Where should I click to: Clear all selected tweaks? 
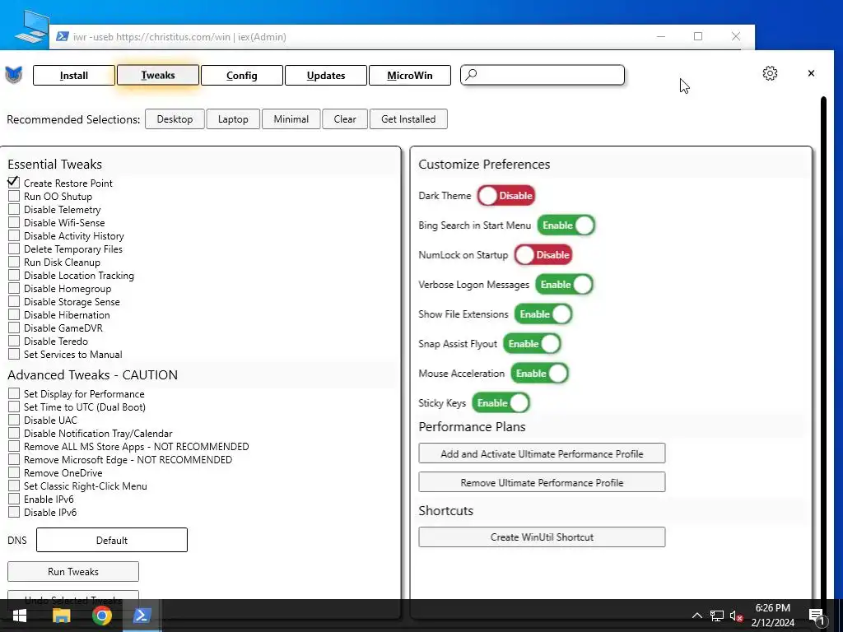[345, 118]
